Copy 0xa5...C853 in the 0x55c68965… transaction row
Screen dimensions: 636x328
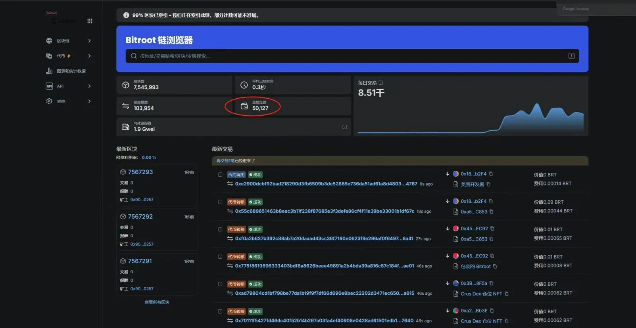pos(491,212)
